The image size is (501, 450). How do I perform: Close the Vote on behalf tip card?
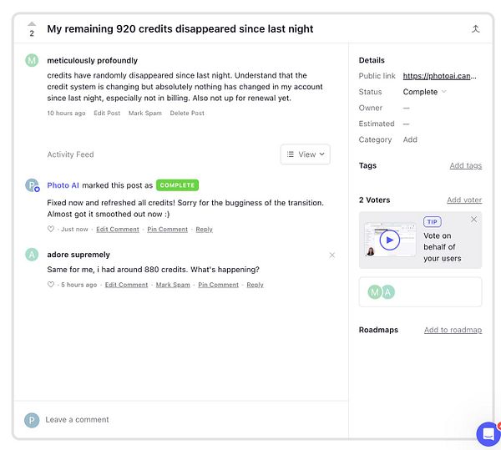473,220
